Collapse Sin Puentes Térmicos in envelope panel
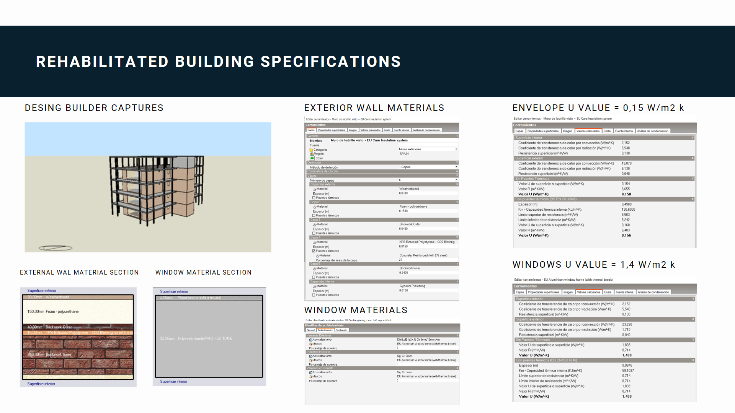The image size is (735, 413). pos(693,179)
